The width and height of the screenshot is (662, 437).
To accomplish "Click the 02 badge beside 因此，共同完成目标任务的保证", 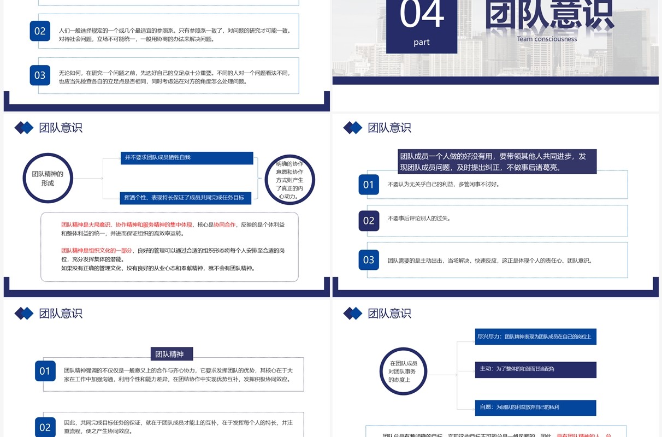I will point(45,427).
